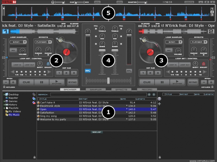Click the blue plus folder icon beside Napster
This screenshot has height=162, width=217.
pos(34,99)
